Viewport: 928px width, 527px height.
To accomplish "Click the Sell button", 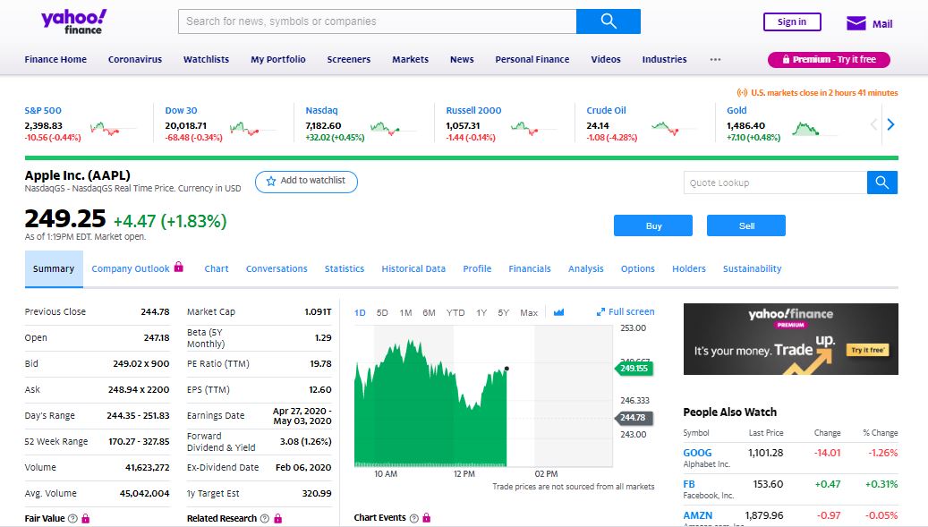I will 746,225.
